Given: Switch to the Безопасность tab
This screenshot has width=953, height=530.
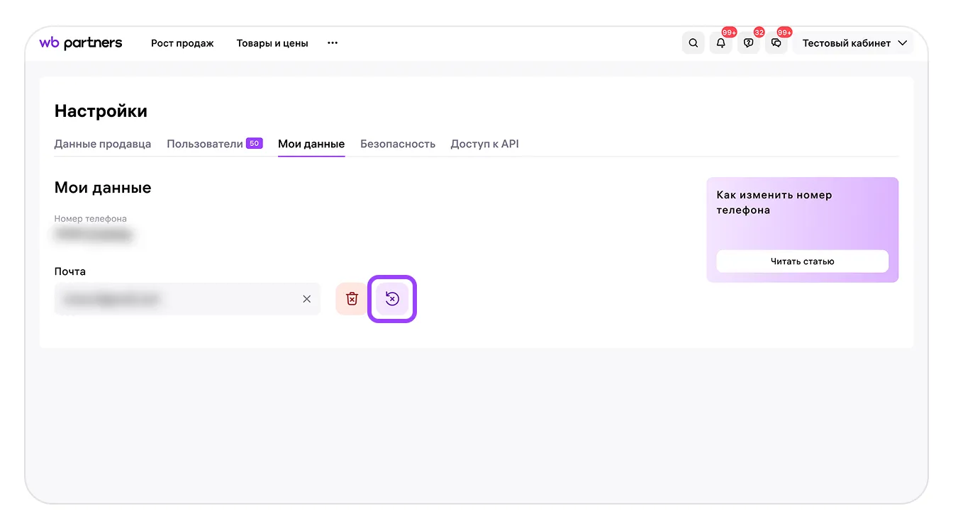Looking at the screenshot, I should pyautogui.click(x=398, y=144).
